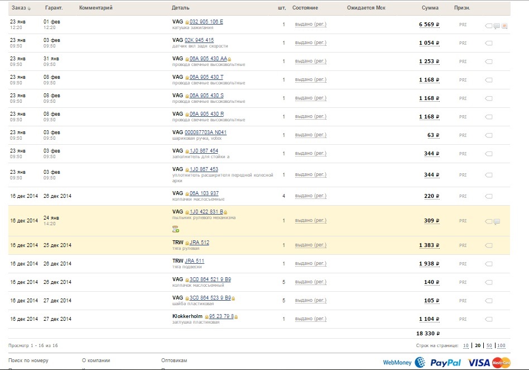
Task: Click the tag icon in the 06A 905 430 AA row
Action: [488, 61]
